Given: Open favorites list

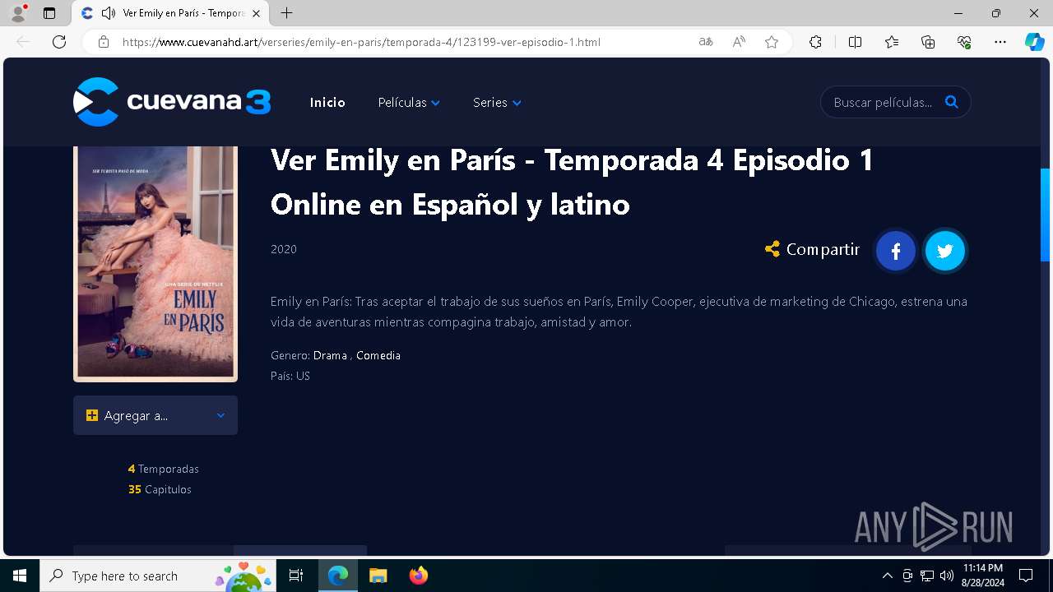Looking at the screenshot, I should click(x=892, y=42).
